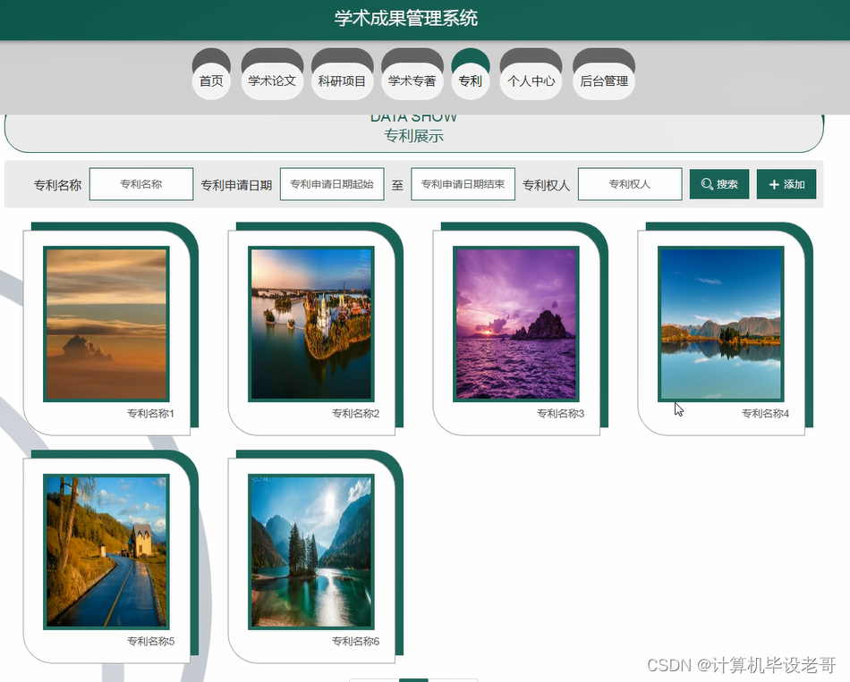Viewport: 850px width, 682px height.
Task: Click the 专利名称6 caption text
Action: point(355,642)
